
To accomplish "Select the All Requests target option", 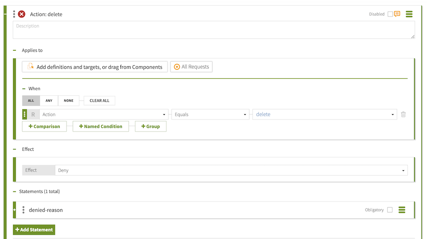I will coord(191,67).
